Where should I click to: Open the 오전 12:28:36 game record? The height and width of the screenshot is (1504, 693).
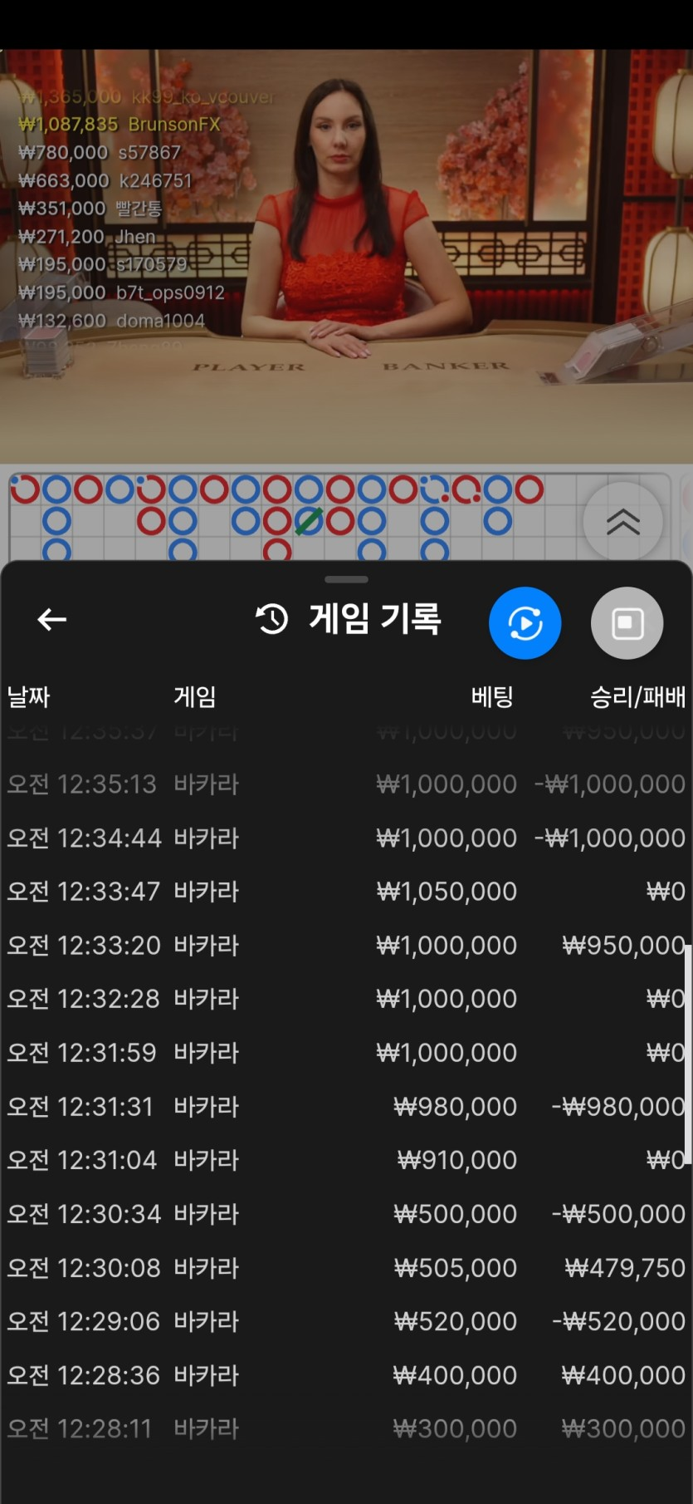point(346,1375)
